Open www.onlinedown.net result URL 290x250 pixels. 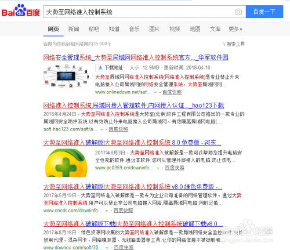pos(123,92)
